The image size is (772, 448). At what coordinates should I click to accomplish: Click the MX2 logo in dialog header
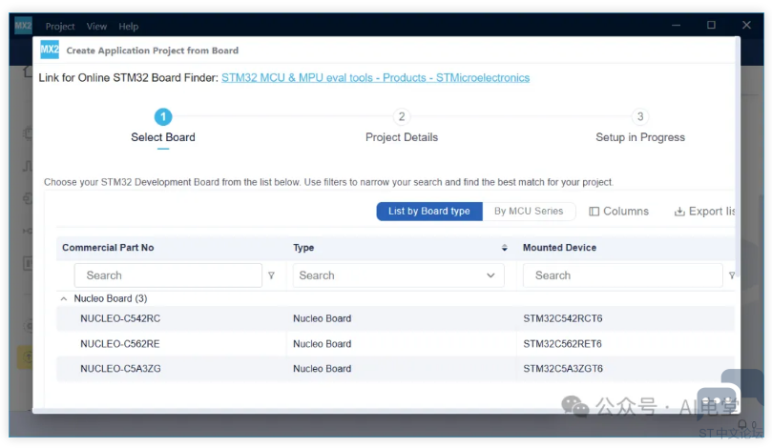pyautogui.click(x=50, y=51)
